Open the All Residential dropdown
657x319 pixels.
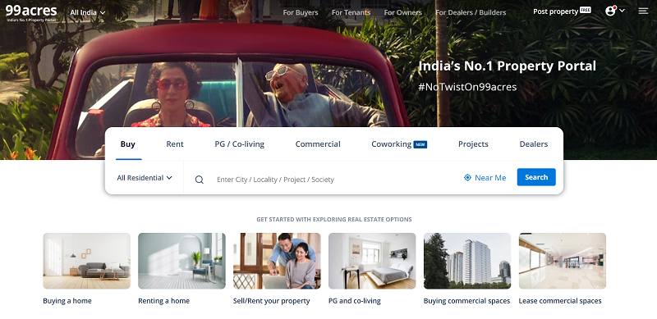[145, 178]
